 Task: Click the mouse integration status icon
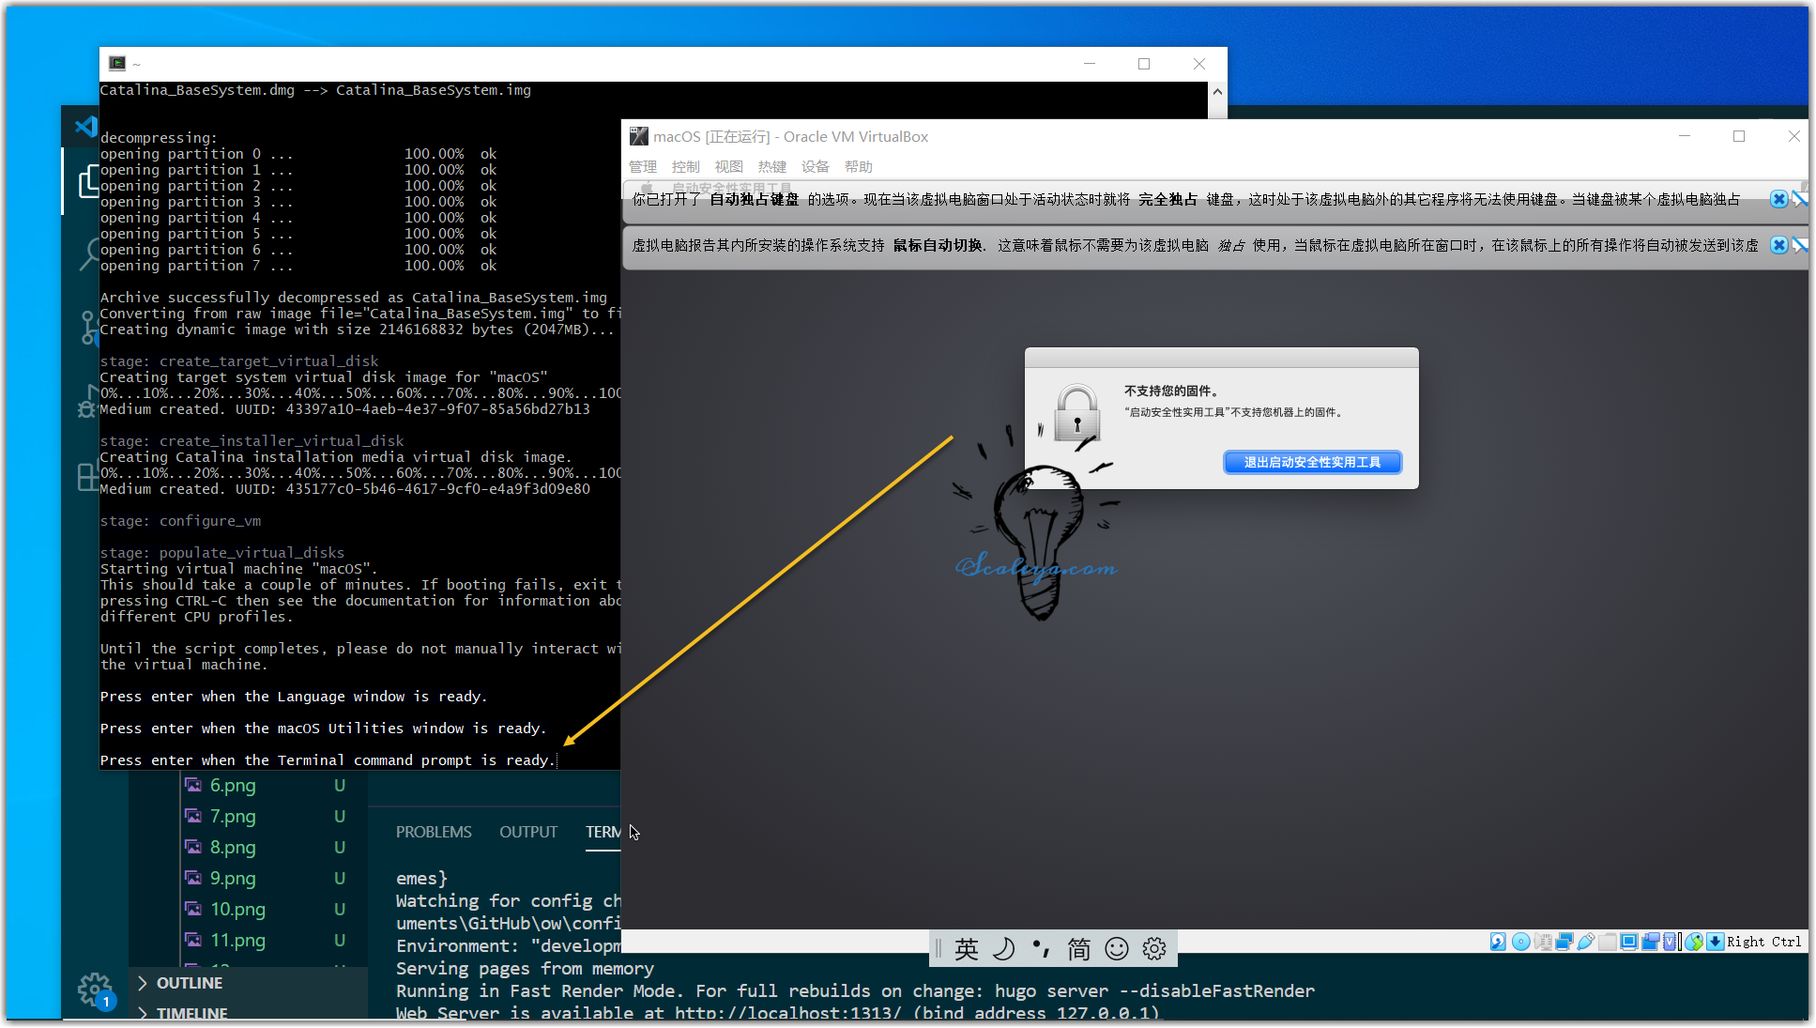coord(1693,942)
